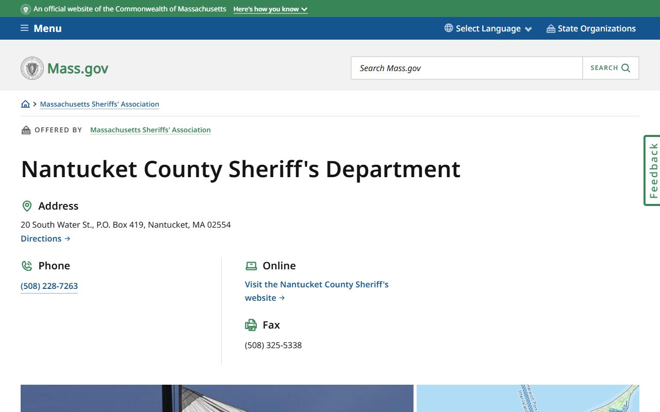Click the Address heading text
The width and height of the screenshot is (660, 412).
(58, 206)
